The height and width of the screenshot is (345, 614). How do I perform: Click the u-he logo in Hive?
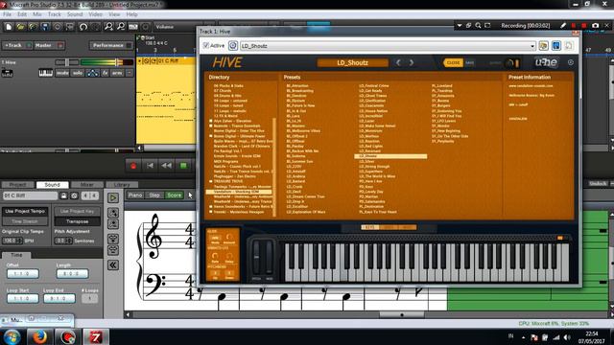coord(546,62)
